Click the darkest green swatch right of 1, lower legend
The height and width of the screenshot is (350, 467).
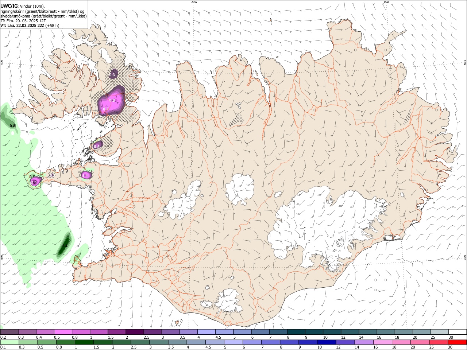[84, 342]
